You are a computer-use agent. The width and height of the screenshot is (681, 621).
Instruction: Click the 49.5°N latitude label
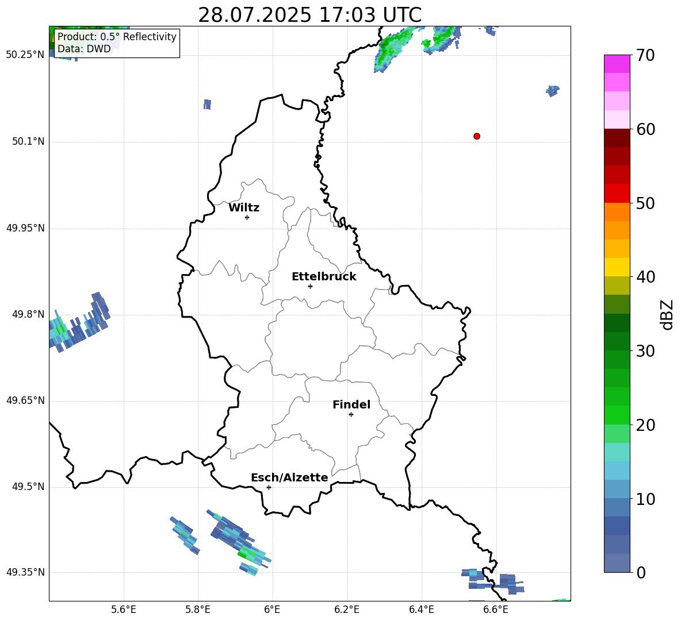(28, 486)
